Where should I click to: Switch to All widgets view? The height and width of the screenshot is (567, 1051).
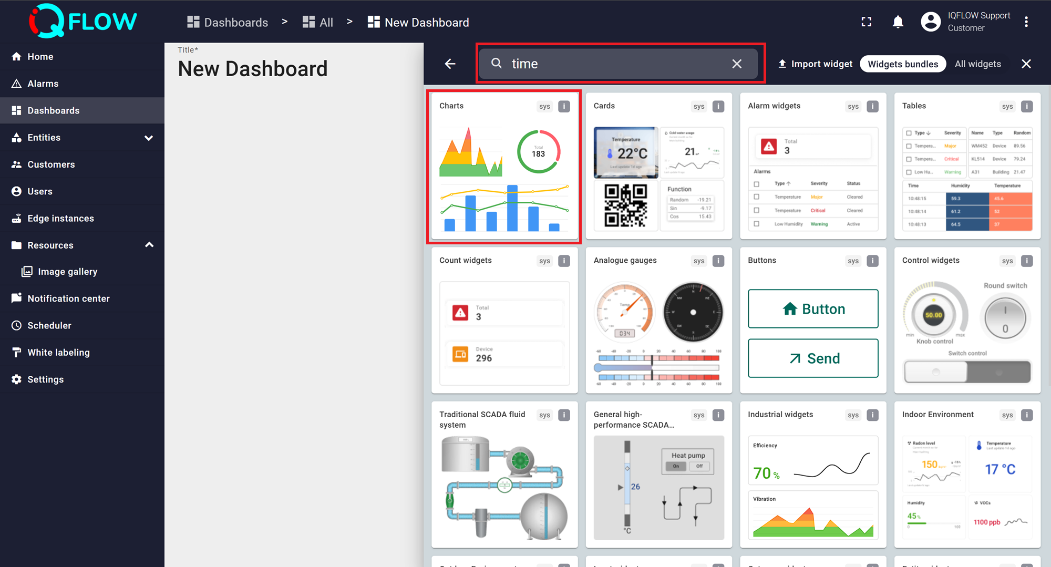tap(977, 64)
